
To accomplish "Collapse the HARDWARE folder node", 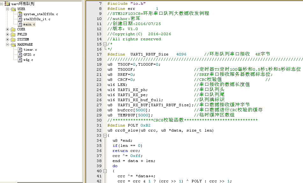I will (7, 44).
